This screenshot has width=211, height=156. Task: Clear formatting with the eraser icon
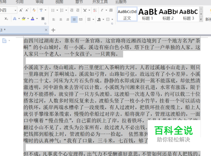[34, 10]
